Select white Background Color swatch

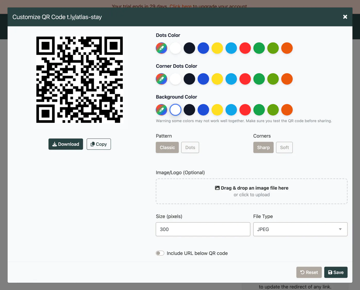(175, 110)
